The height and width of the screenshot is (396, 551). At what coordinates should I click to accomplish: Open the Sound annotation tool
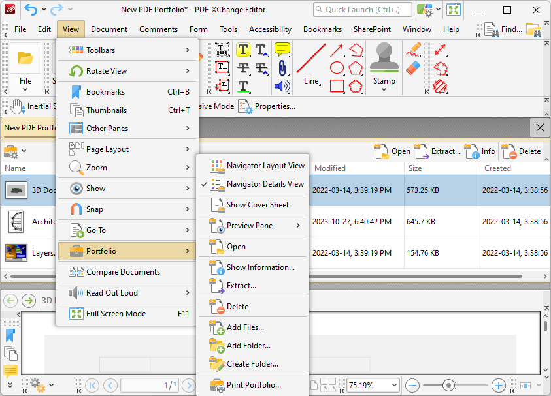click(x=281, y=85)
